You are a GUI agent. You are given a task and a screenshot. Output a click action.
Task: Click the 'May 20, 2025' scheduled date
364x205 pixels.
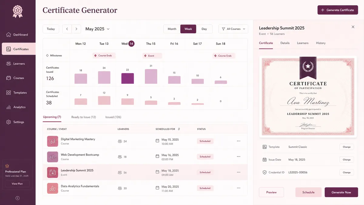pos(170,187)
